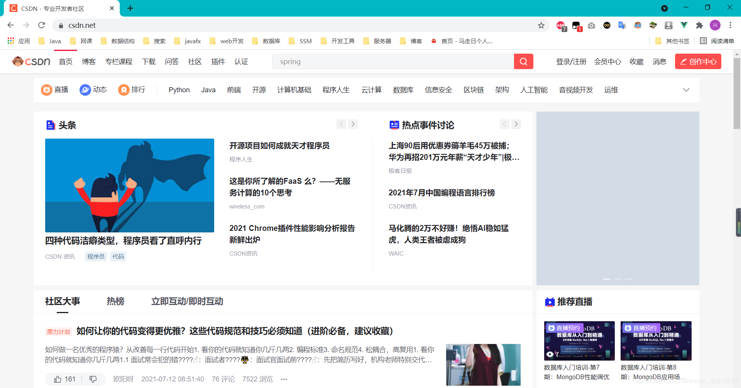Image resolution: width=741 pixels, height=388 pixels.
Task: Switch to the 立即互动/即时互动 tab
Action: tap(187, 301)
